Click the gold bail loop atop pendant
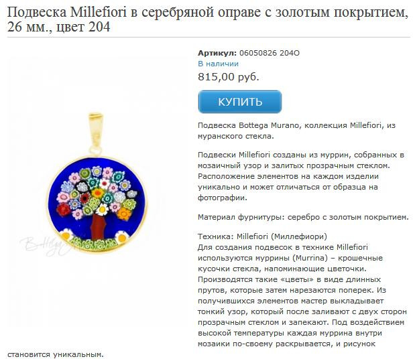The height and width of the screenshot is (359, 419). (x=94, y=124)
